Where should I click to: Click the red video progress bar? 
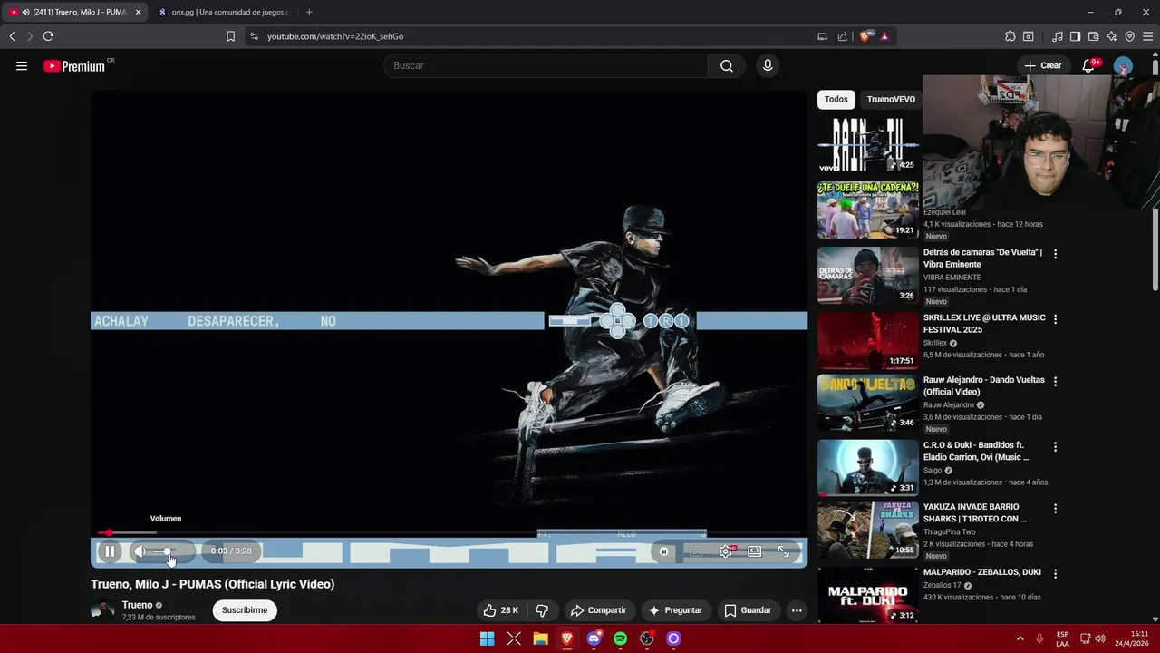449,532
